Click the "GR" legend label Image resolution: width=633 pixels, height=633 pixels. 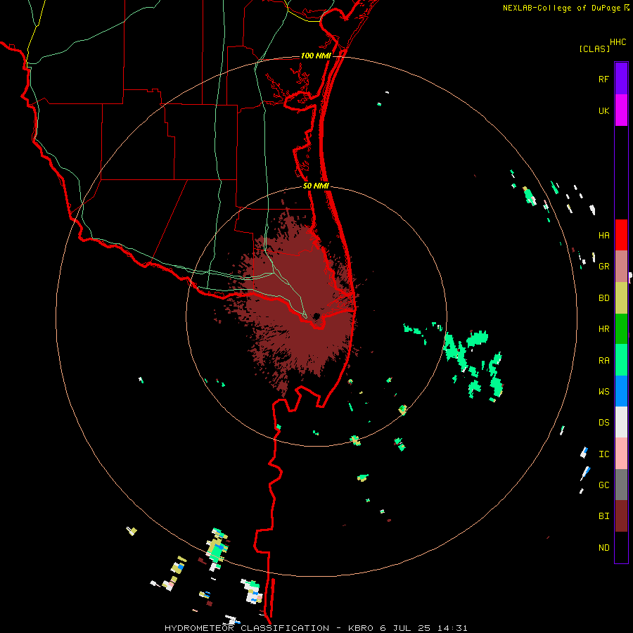(x=603, y=267)
